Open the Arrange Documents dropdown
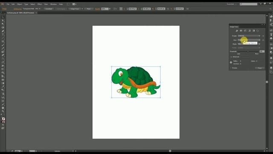Image resolution: width=273 pixels, height=154 pixels. coord(74,4)
